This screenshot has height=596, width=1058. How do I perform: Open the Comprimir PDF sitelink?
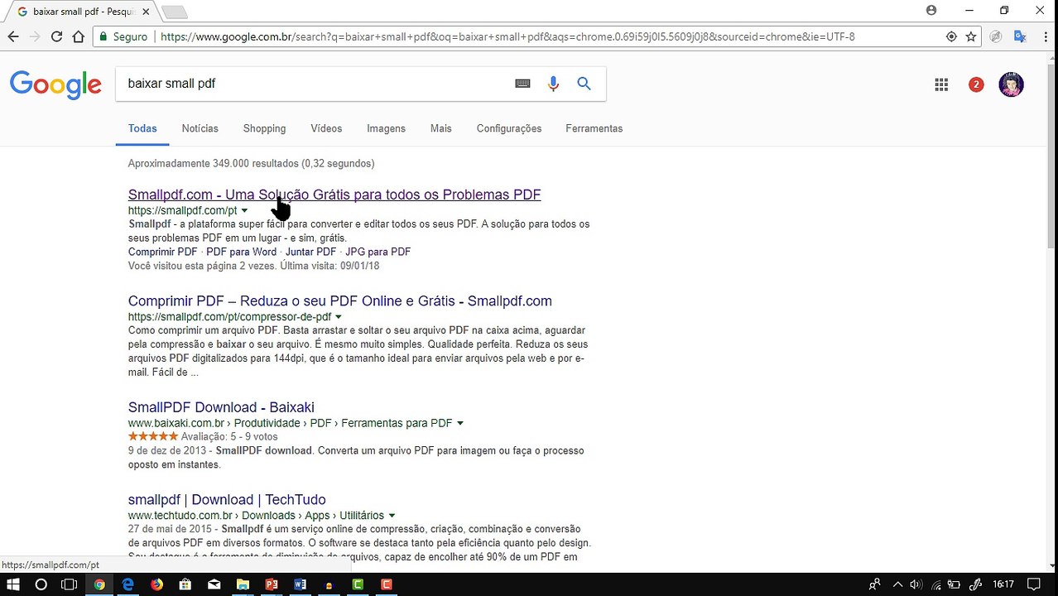coord(163,252)
